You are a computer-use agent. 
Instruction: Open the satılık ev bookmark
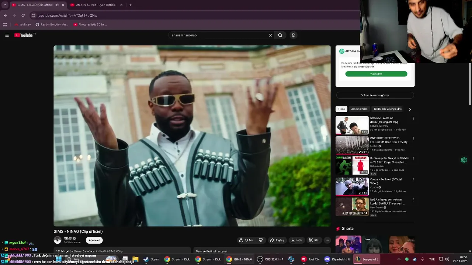[22, 25]
